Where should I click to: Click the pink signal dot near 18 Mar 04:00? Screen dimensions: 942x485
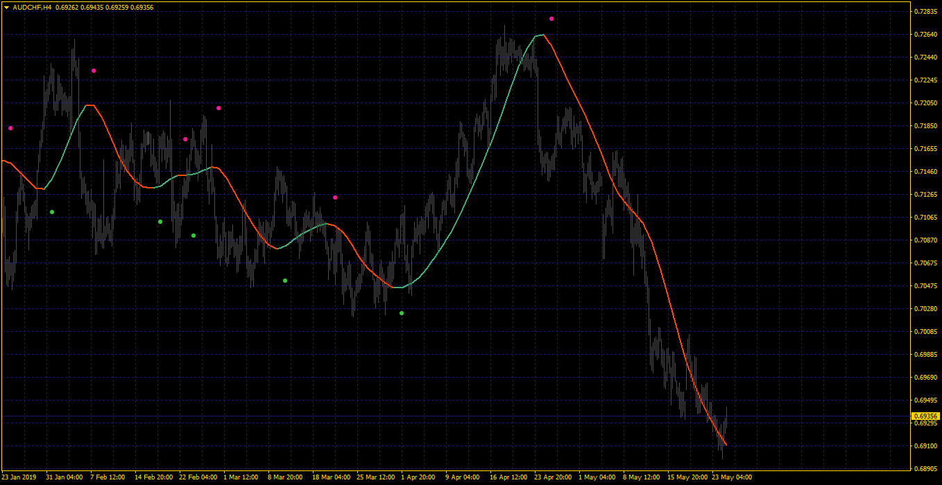[335, 197]
